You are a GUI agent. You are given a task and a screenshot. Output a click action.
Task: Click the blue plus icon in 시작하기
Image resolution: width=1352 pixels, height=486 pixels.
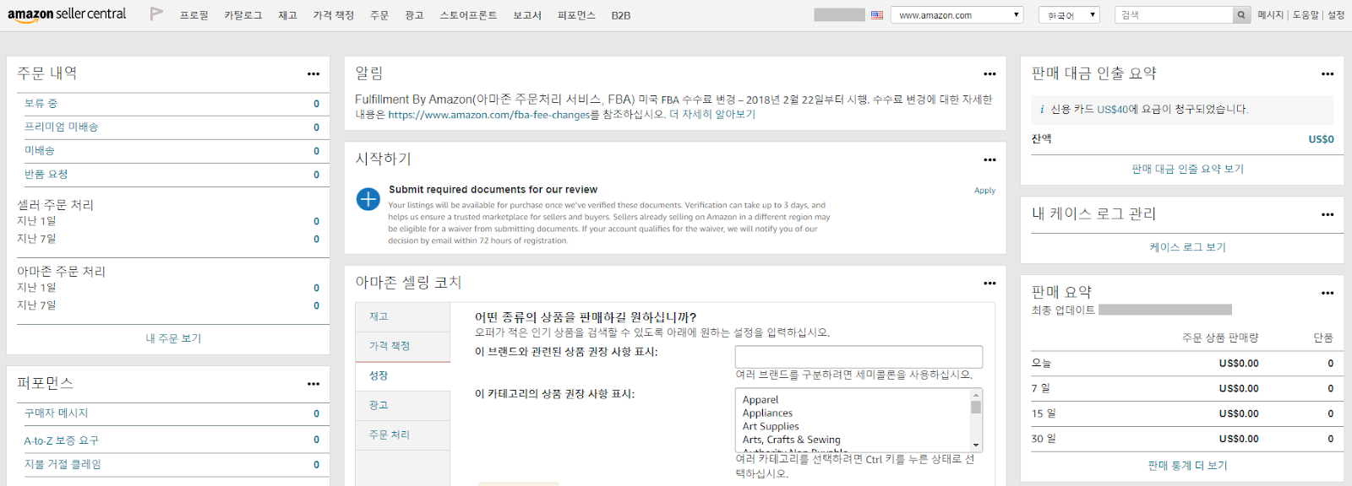pyautogui.click(x=368, y=199)
